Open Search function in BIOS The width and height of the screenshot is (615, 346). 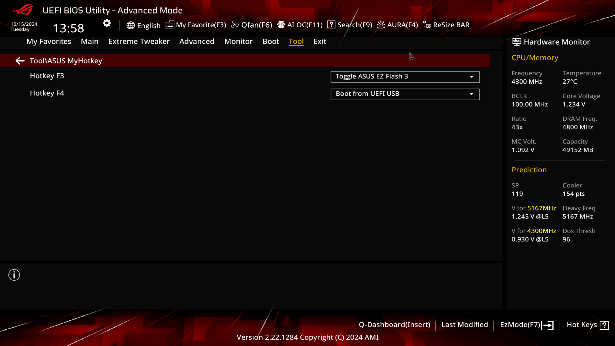[350, 24]
